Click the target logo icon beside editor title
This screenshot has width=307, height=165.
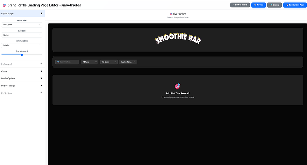tap(4, 5)
